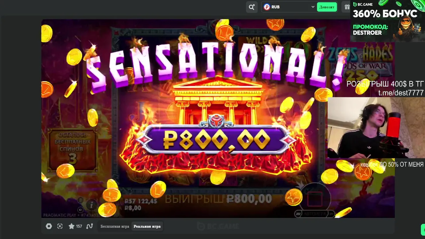Click the green Депозит button
The height and width of the screenshot is (239, 425).
(327, 7)
